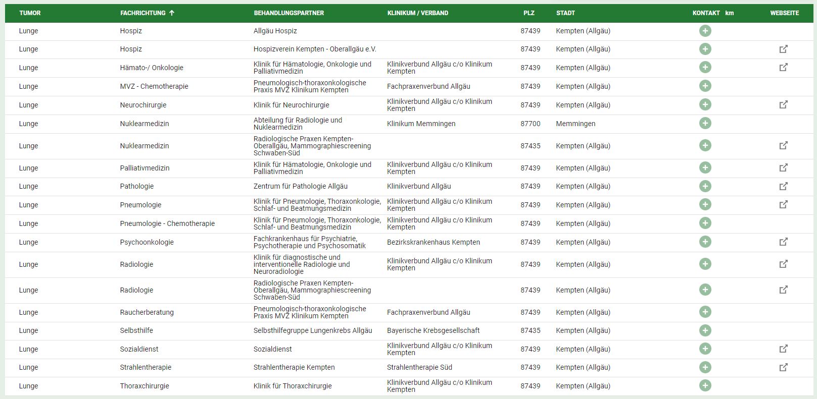
Task: Open the Zentrum für Pathologie Allgäu website
Action: click(x=783, y=186)
